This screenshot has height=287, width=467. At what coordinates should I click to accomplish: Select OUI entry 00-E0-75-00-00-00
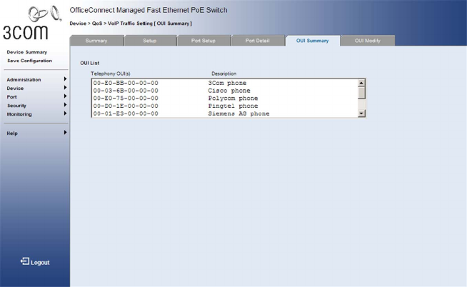click(x=126, y=99)
